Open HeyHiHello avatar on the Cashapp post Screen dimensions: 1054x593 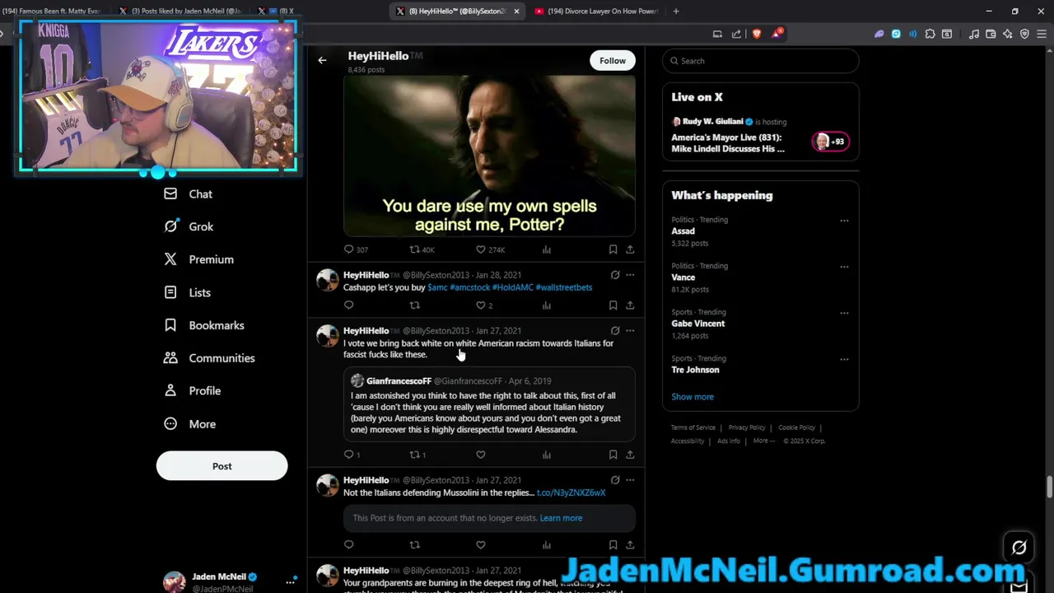click(x=328, y=280)
